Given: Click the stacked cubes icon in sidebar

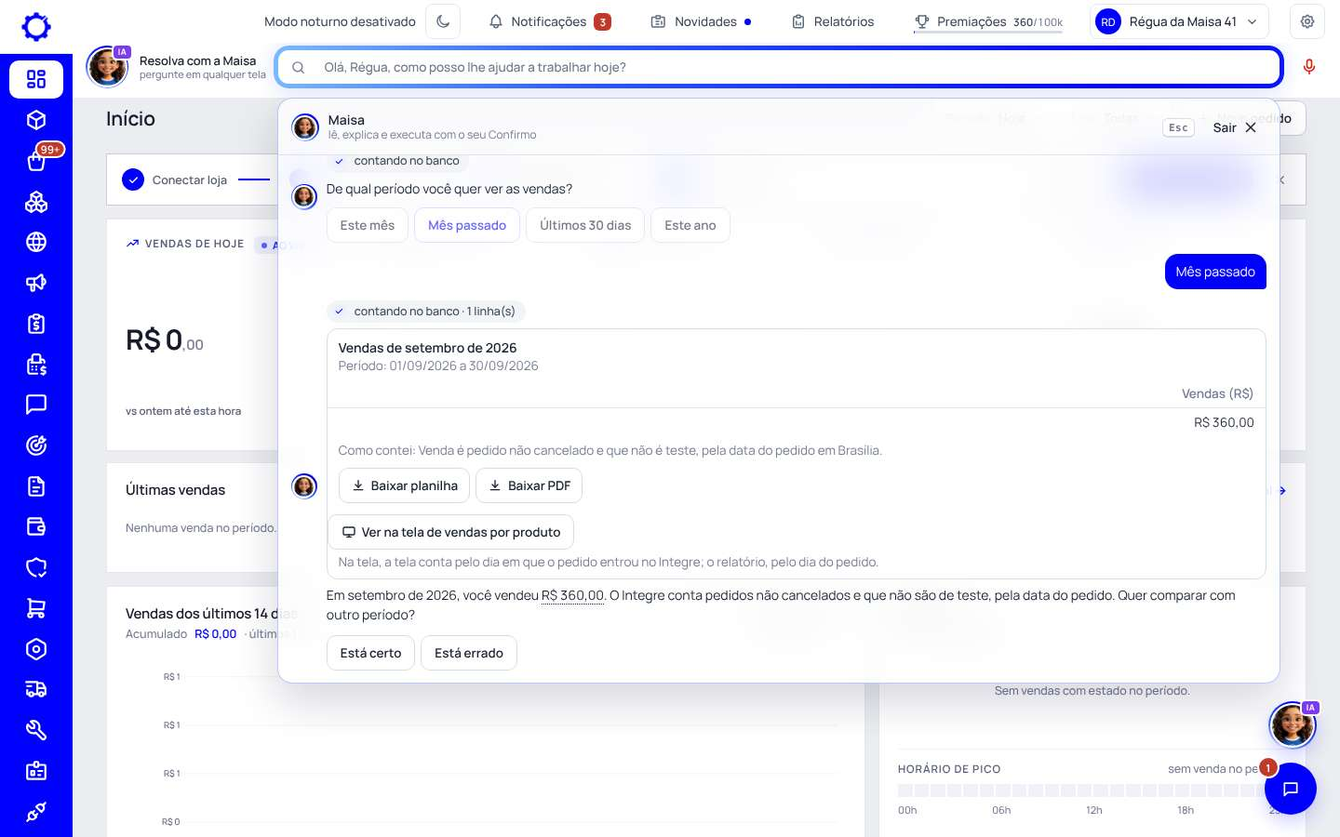Looking at the screenshot, I should 36,202.
